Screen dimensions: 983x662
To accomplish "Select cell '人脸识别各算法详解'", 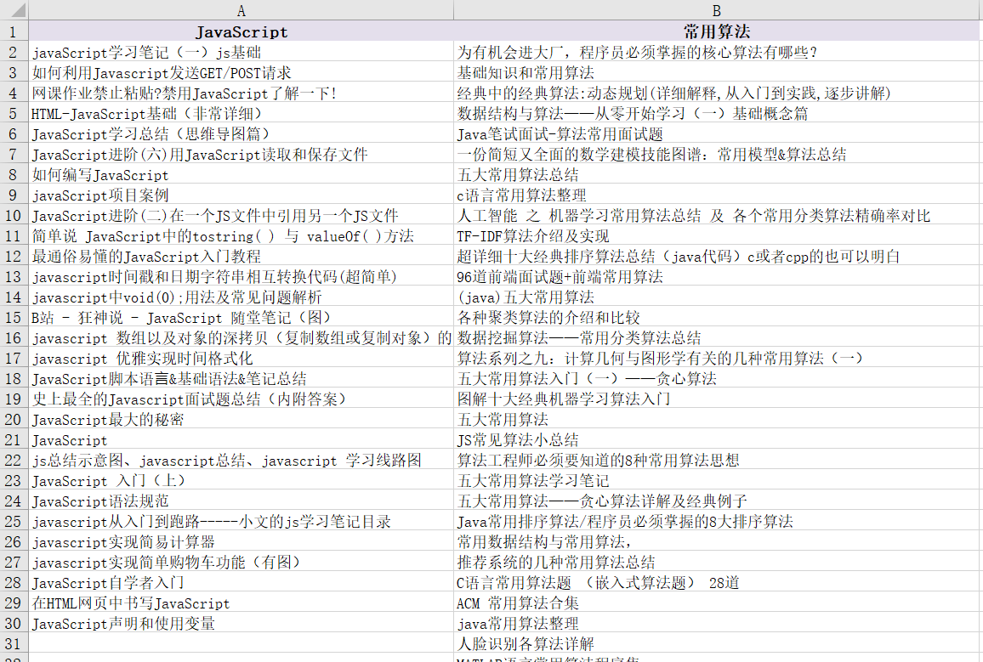I will point(717,644).
